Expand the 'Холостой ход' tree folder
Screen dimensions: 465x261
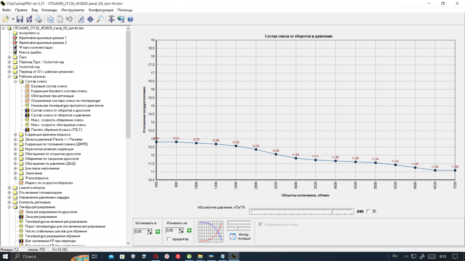point(9,67)
